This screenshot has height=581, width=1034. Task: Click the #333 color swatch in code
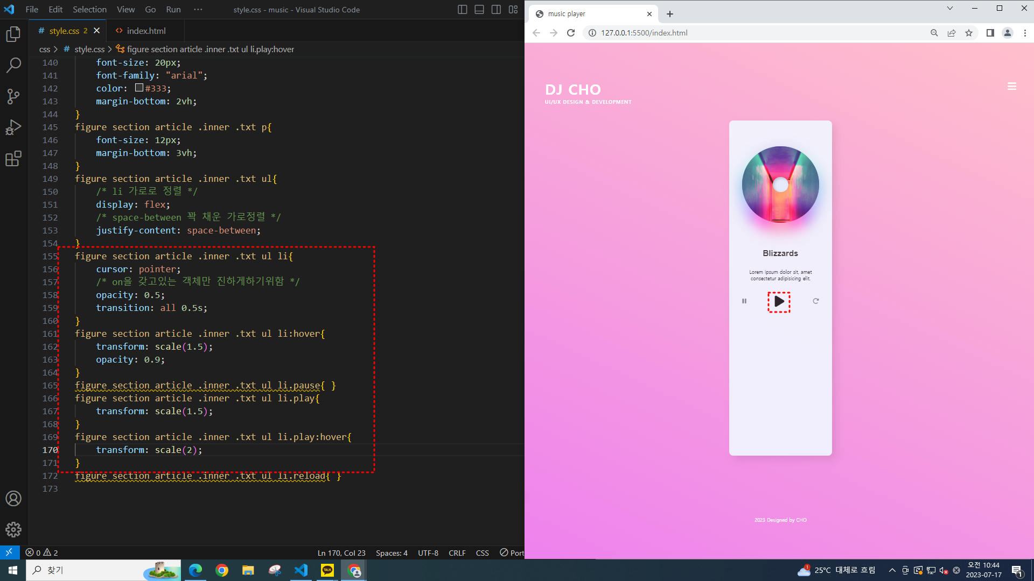click(x=139, y=88)
